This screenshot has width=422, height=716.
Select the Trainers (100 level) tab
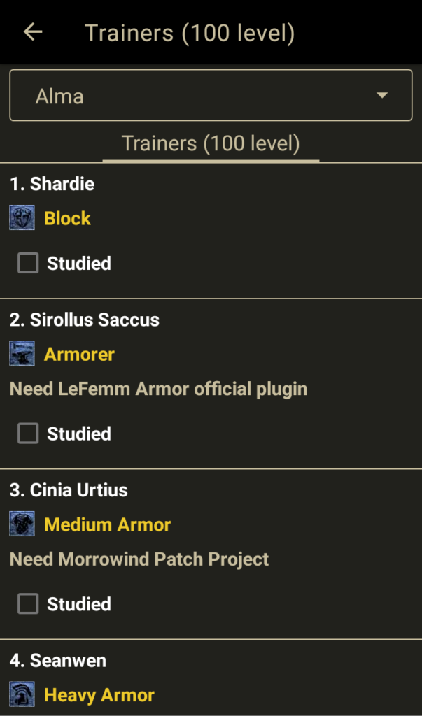[211, 144]
